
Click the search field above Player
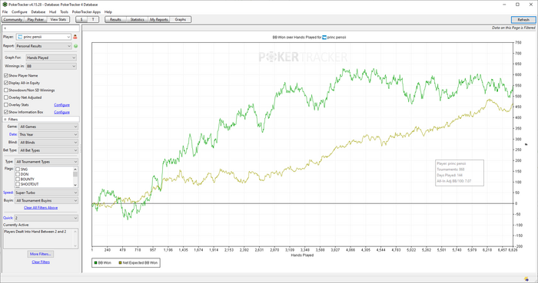click(x=41, y=28)
